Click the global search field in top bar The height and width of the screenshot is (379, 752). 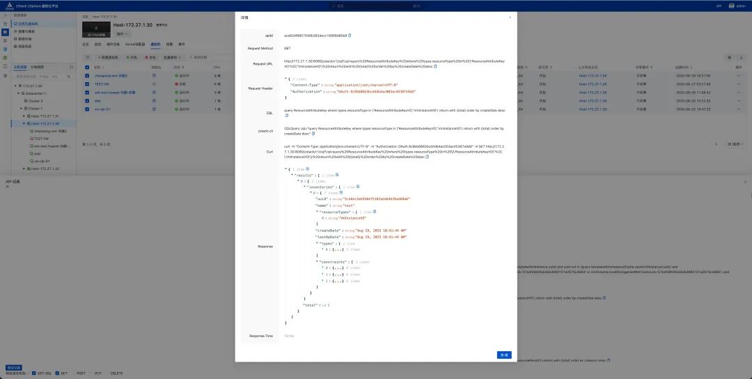(x=376, y=6)
